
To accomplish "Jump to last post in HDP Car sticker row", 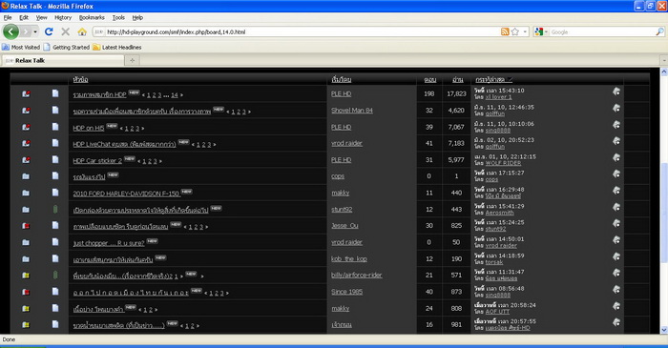I will coord(616,157).
